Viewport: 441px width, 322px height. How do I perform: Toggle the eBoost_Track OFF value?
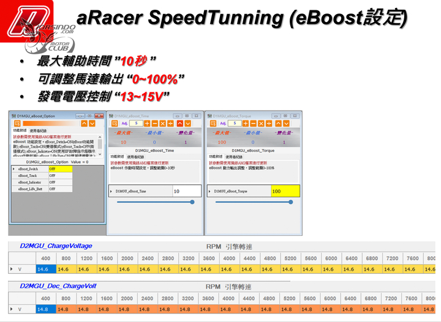[61, 175]
